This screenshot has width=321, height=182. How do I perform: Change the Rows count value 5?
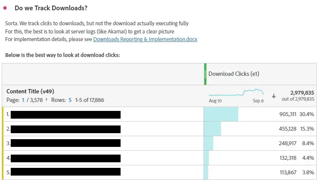[70, 100]
